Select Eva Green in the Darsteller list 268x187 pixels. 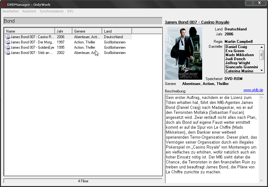(x=235, y=51)
